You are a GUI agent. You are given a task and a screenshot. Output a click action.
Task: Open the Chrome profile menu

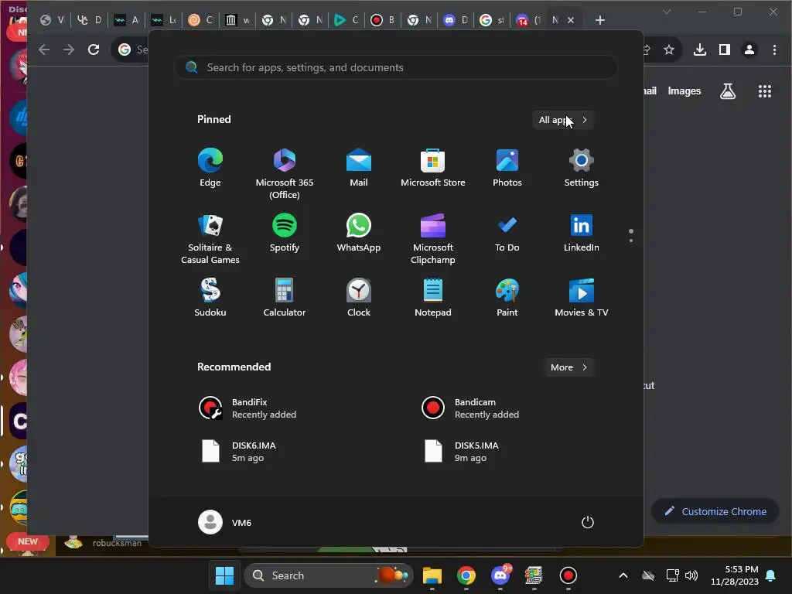pos(749,49)
